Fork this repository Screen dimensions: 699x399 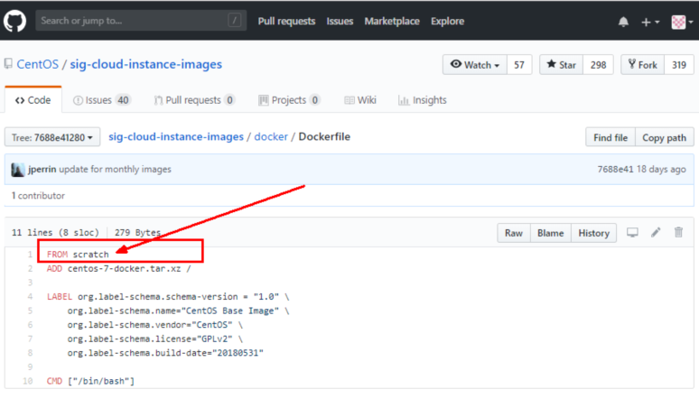[642, 65]
